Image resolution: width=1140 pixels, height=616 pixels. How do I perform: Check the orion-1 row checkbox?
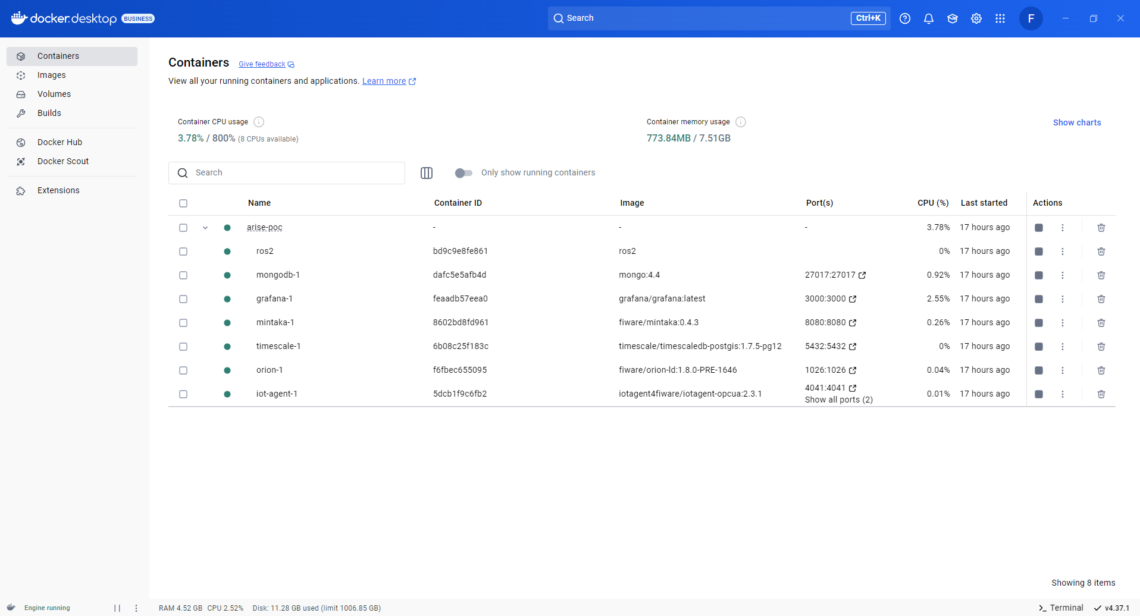pyautogui.click(x=183, y=370)
